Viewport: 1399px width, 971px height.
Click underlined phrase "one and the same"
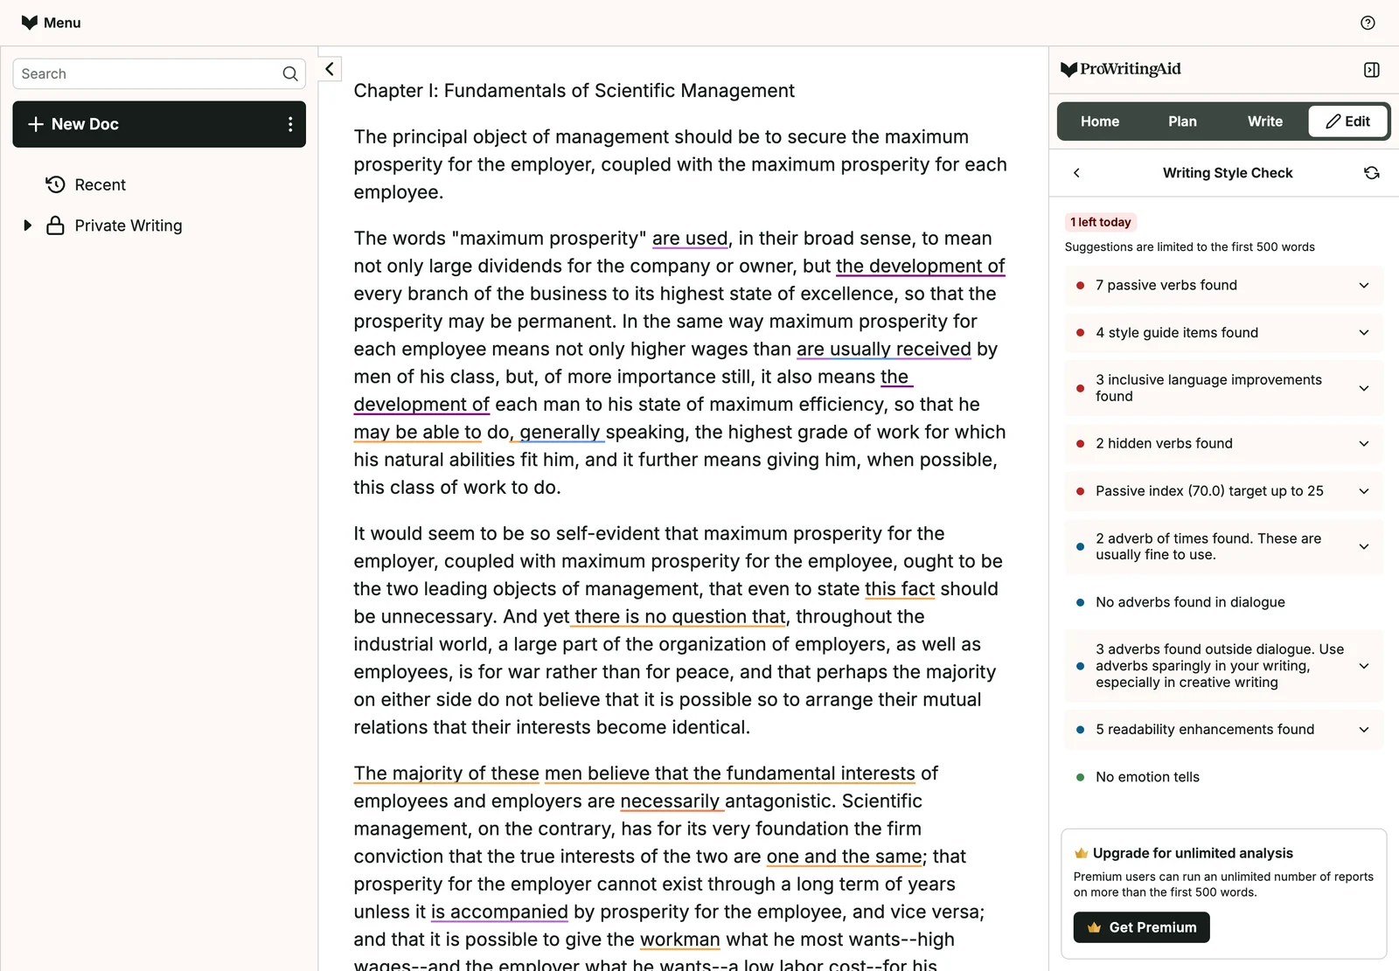(844, 857)
